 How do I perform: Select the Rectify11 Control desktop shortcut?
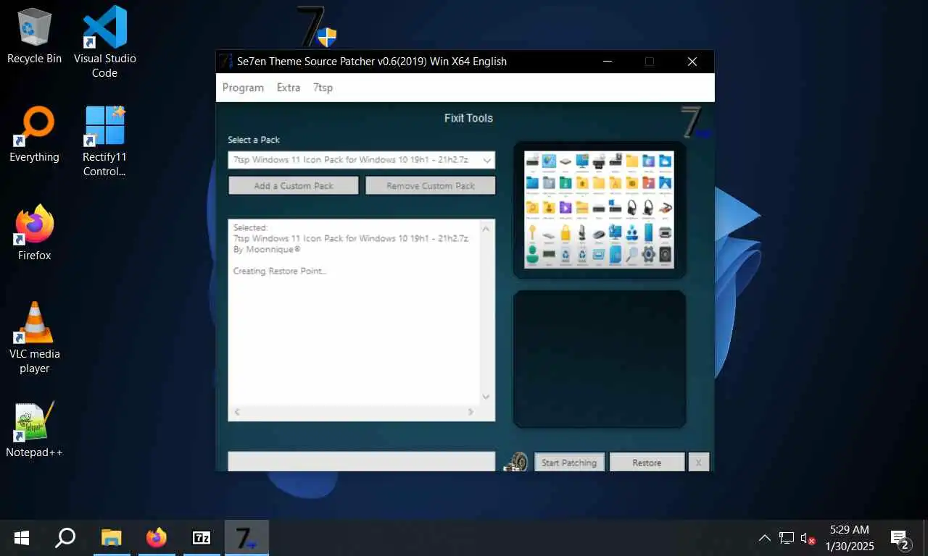(104, 142)
